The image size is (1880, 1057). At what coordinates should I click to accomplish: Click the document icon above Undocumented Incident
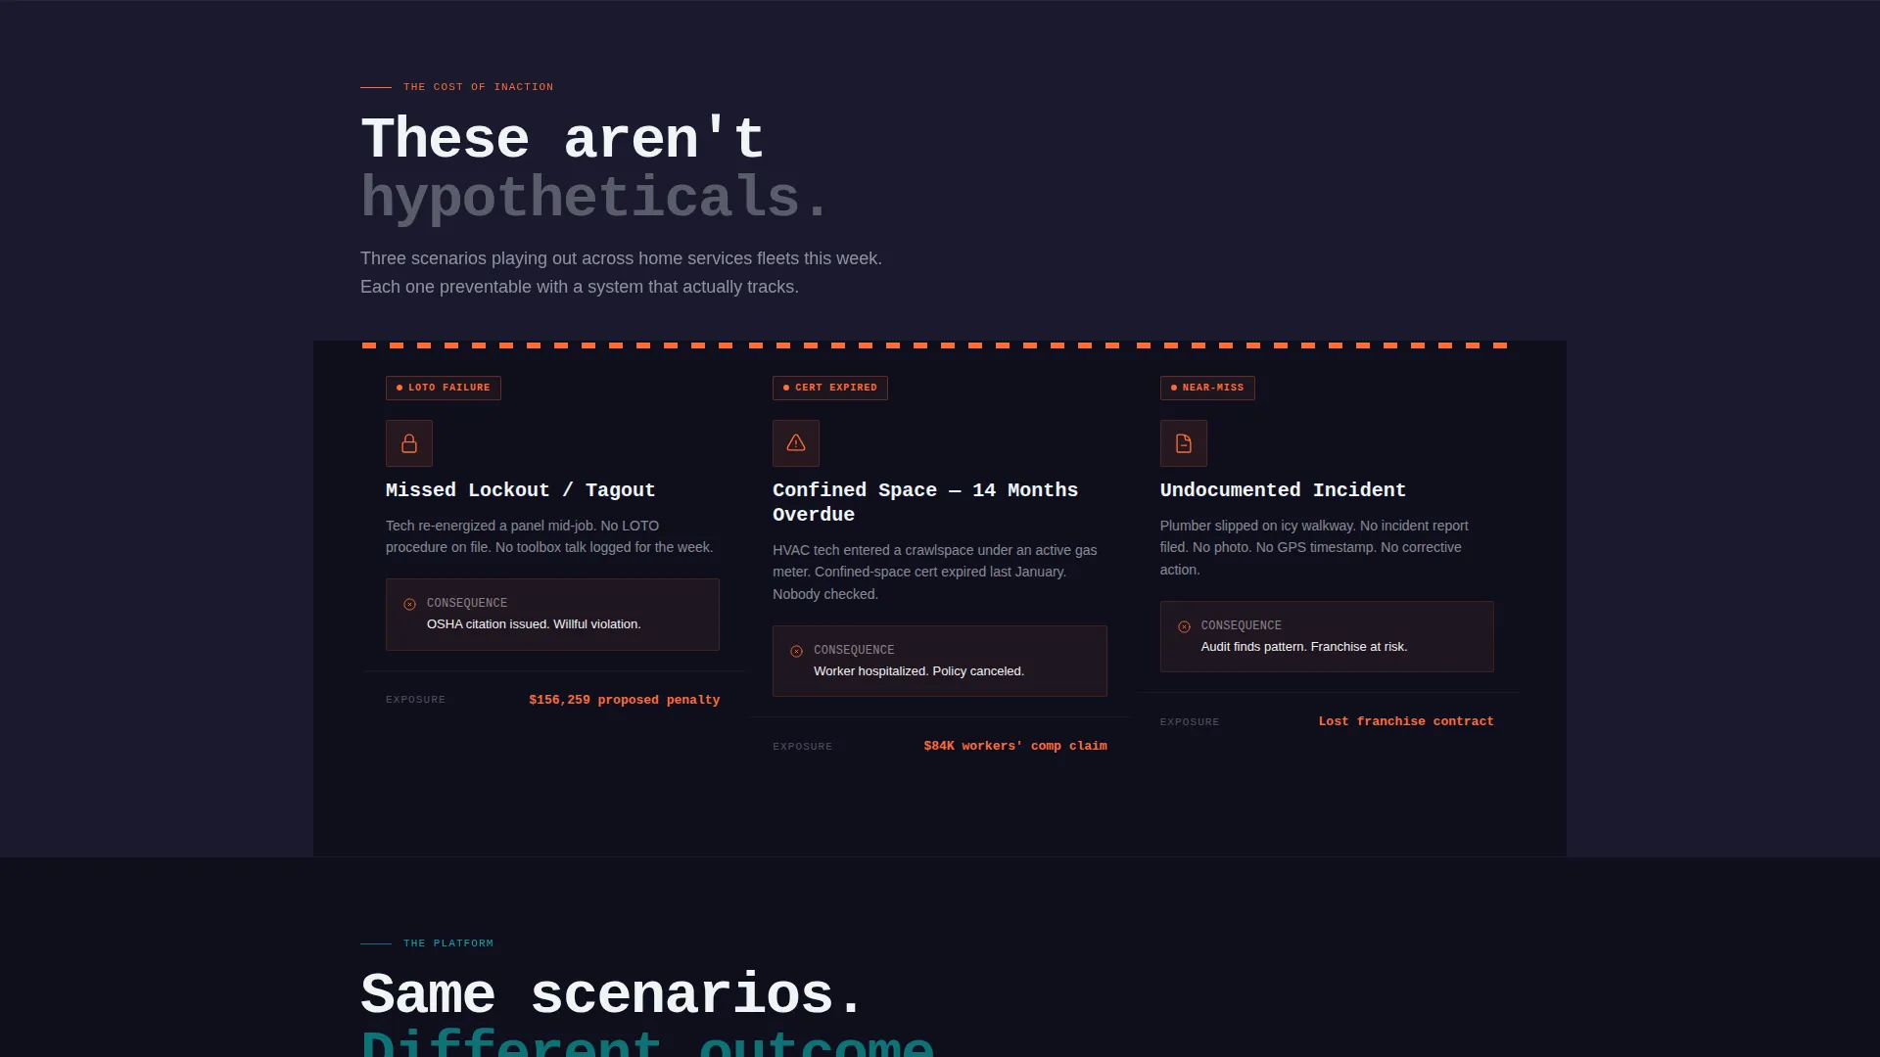tap(1184, 443)
